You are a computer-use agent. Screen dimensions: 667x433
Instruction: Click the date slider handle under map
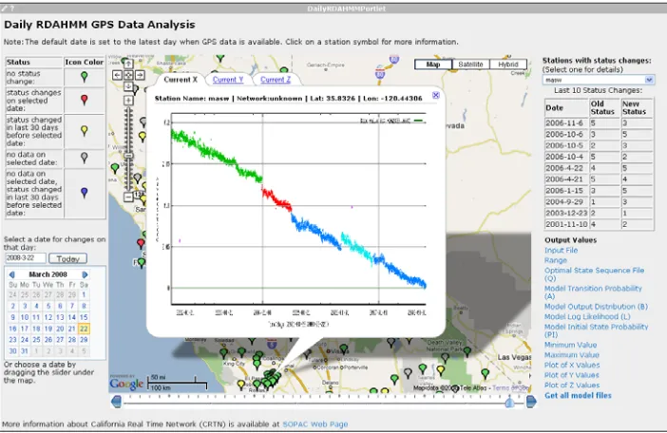[x=509, y=402]
